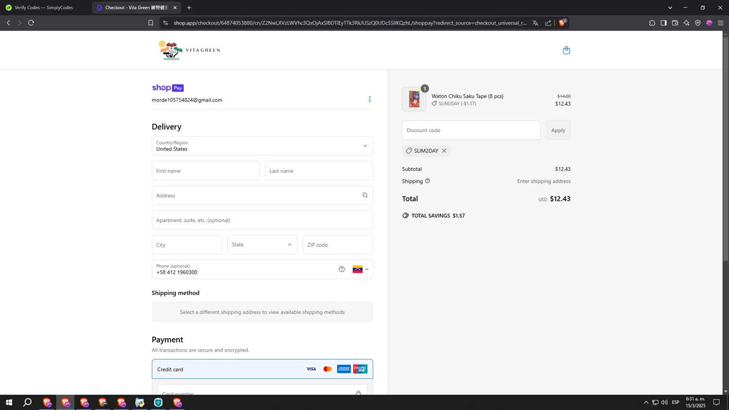Open the taskbar clock and date
The image size is (729, 410).
click(x=695, y=402)
